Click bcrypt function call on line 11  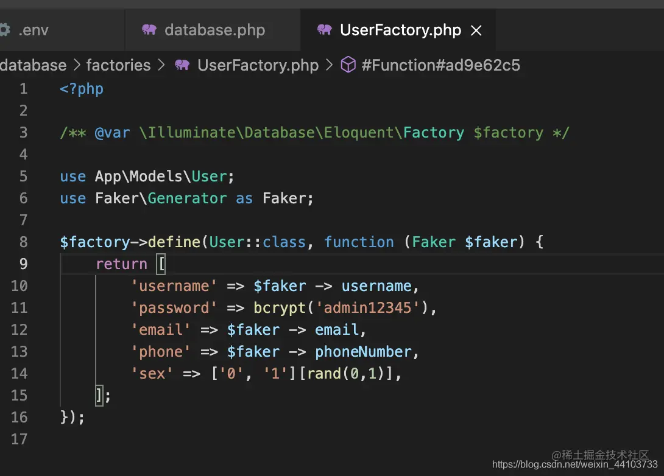pos(279,308)
